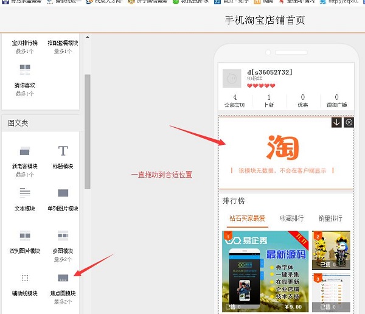Viewport: 365px width, 314px height.
Task: Select the 文本模块 icon
Action: click(25, 192)
